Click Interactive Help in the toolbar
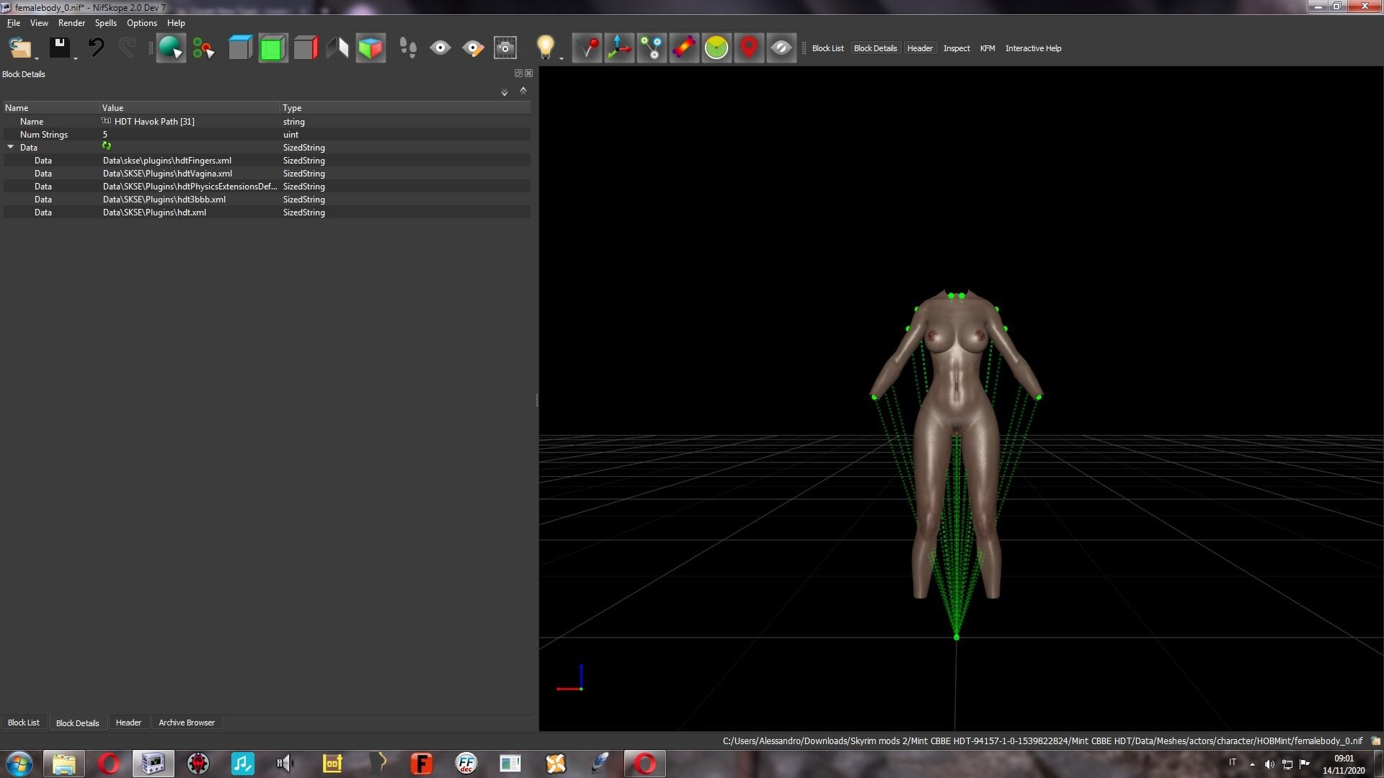This screenshot has height=778, width=1384. click(x=1033, y=48)
